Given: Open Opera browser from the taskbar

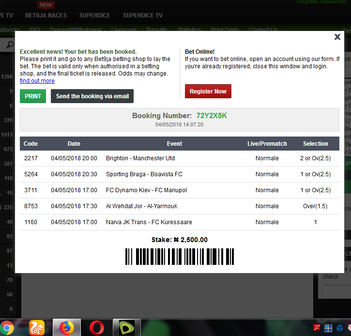Looking at the screenshot, I should [x=97, y=328].
